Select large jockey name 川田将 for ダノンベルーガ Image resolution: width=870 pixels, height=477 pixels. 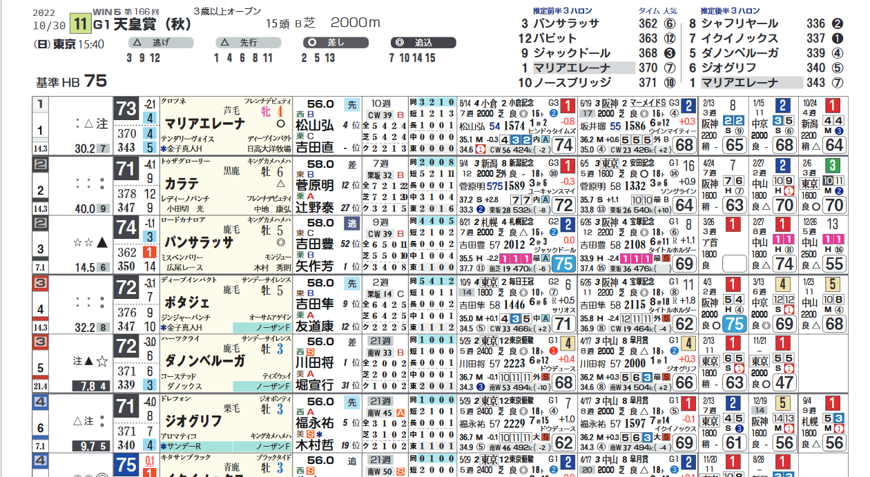point(315,362)
